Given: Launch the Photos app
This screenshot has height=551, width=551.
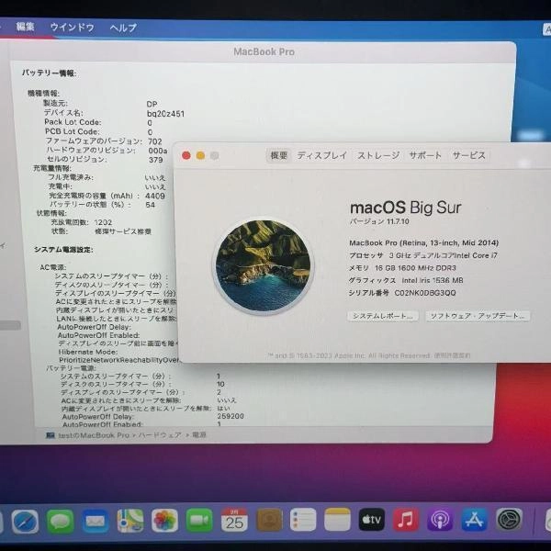Looking at the screenshot, I should point(164,521).
